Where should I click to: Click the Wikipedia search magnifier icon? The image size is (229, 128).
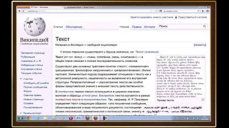coord(204,26)
